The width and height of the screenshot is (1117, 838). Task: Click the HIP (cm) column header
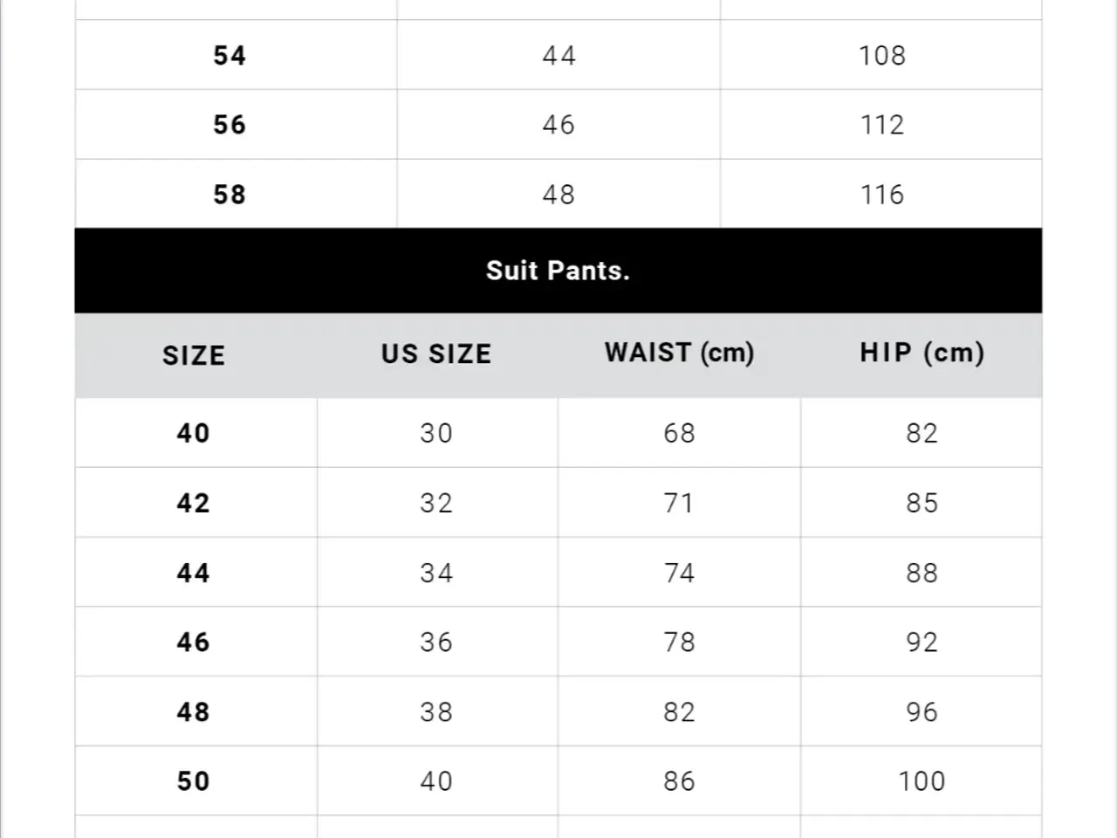[922, 353]
